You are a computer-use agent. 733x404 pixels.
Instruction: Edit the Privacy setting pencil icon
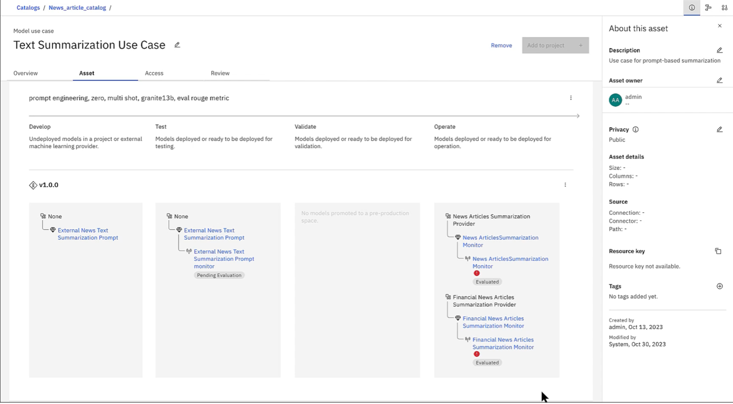pos(719,129)
